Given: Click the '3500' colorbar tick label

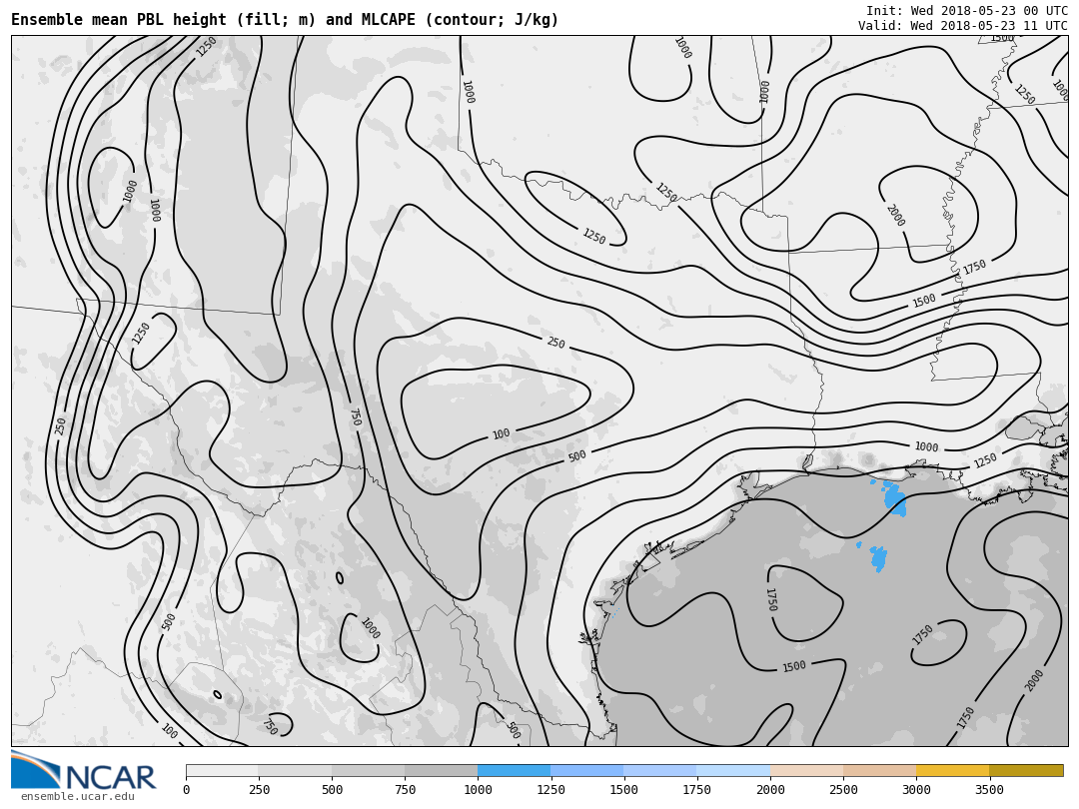Looking at the screenshot, I should 989,790.
